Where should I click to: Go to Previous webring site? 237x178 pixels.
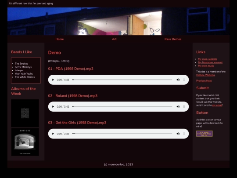(201, 81)
